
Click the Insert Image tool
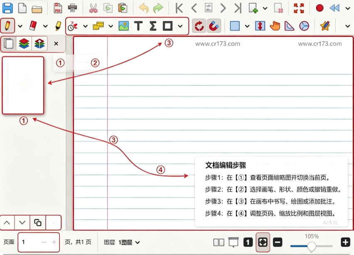point(123,26)
